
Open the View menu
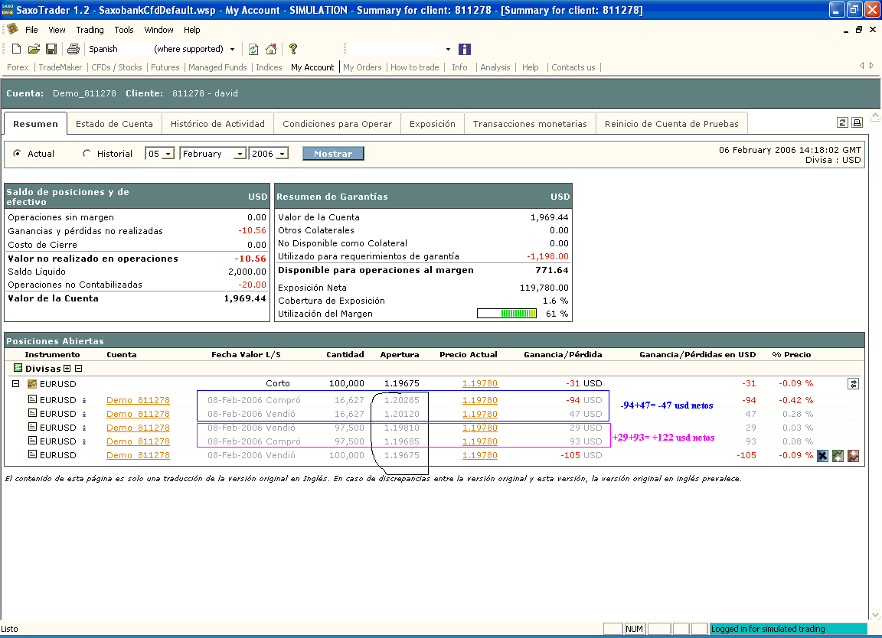pyautogui.click(x=57, y=30)
